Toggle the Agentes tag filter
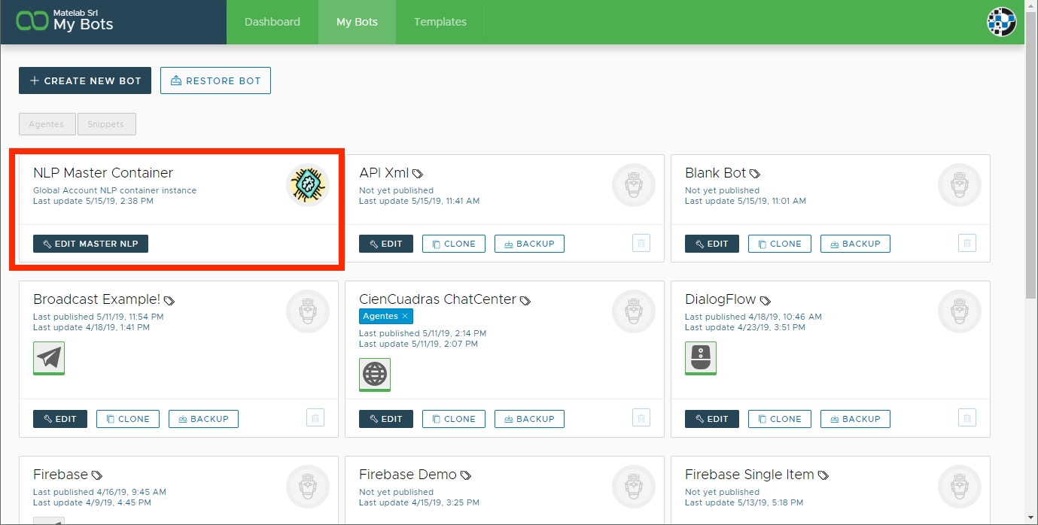This screenshot has height=525, width=1038. tap(47, 124)
